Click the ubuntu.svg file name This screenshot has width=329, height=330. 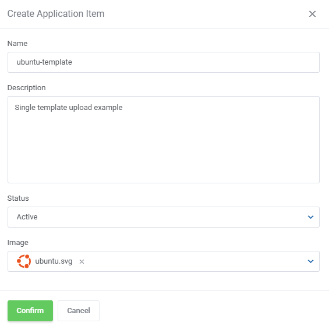(x=54, y=261)
